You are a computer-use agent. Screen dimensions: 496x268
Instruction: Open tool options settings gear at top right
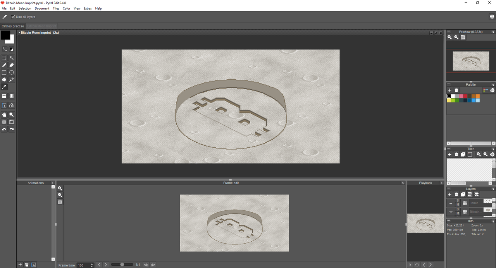(x=492, y=17)
